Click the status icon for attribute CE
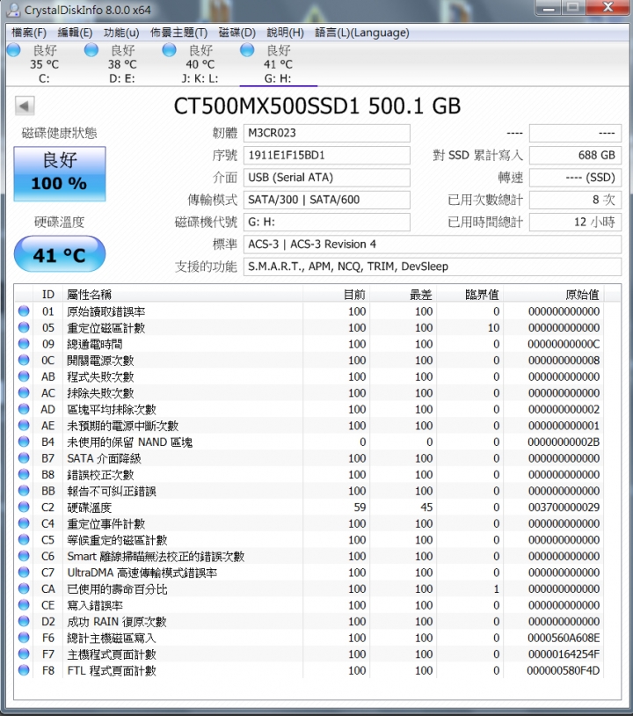The width and height of the screenshot is (633, 716). tap(24, 605)
